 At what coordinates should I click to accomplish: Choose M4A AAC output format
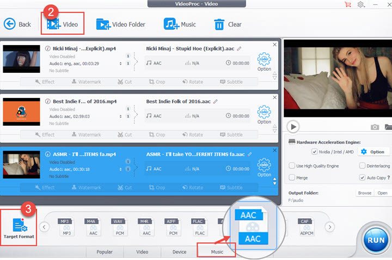[x=93, y=227]
